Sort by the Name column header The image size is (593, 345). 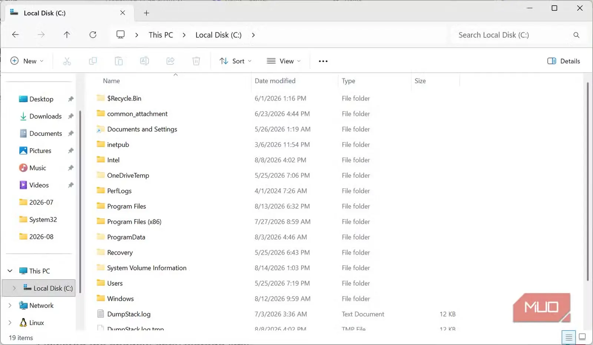pos(112,81)
